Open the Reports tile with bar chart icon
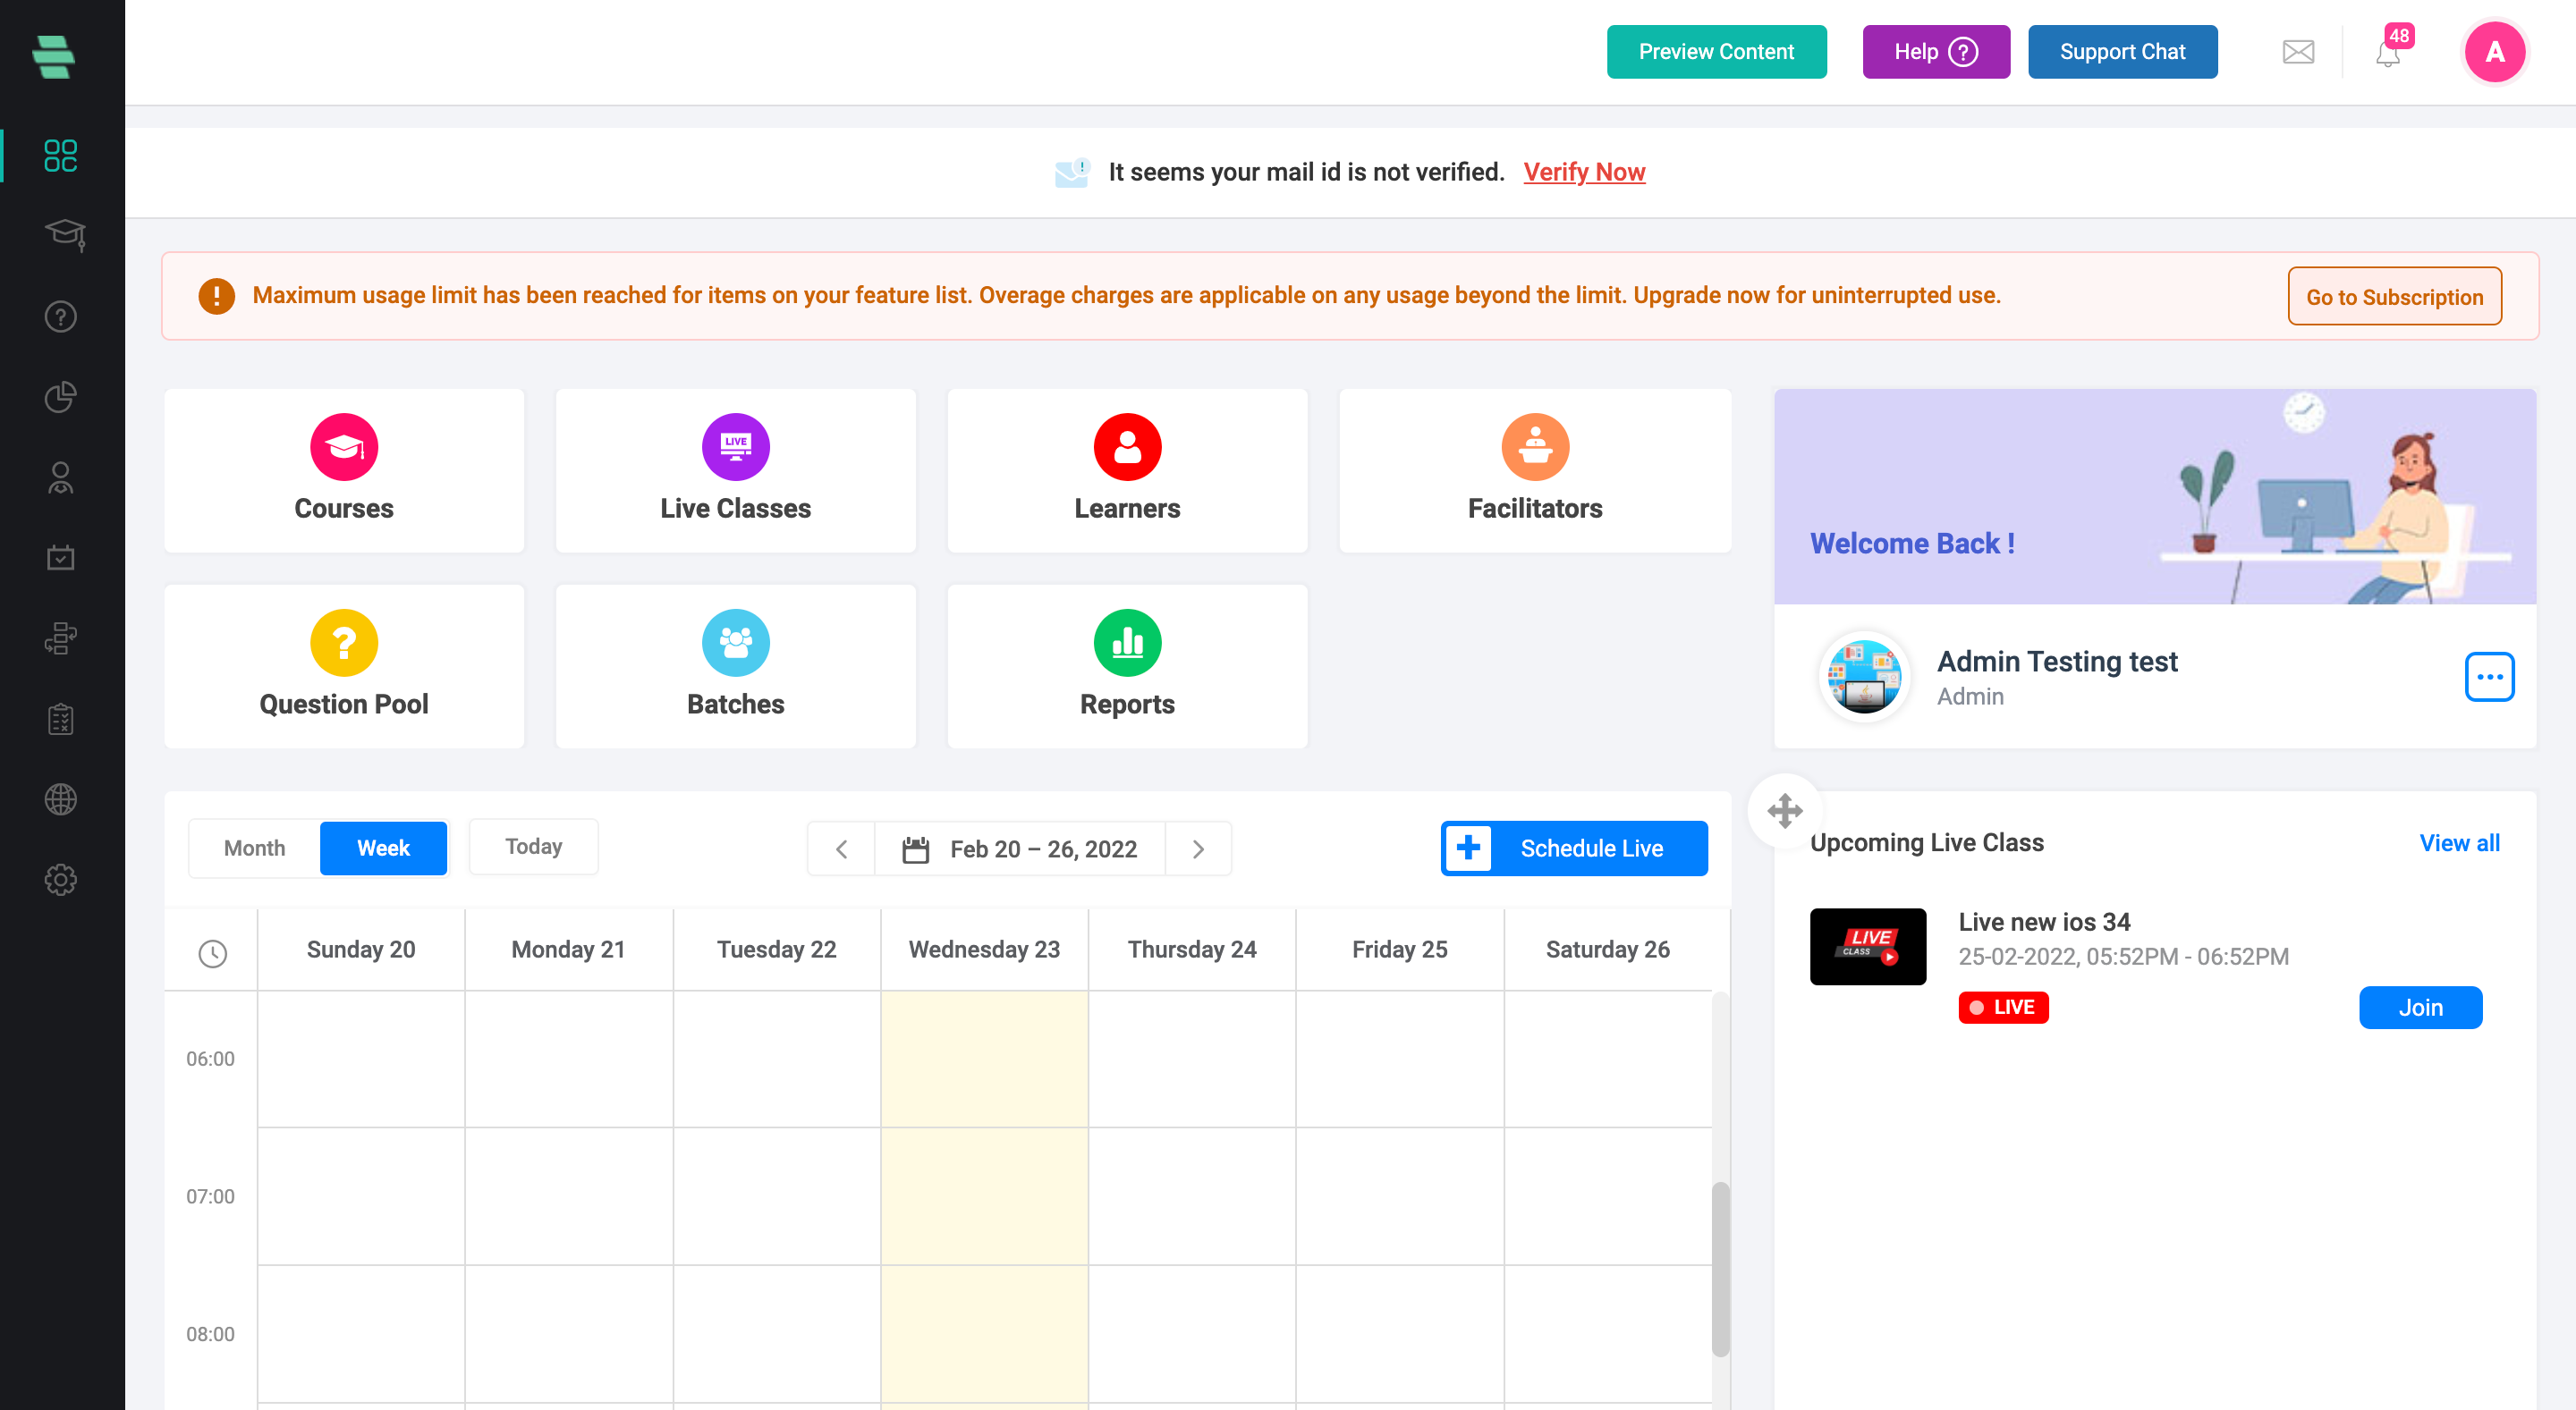 1126,665
